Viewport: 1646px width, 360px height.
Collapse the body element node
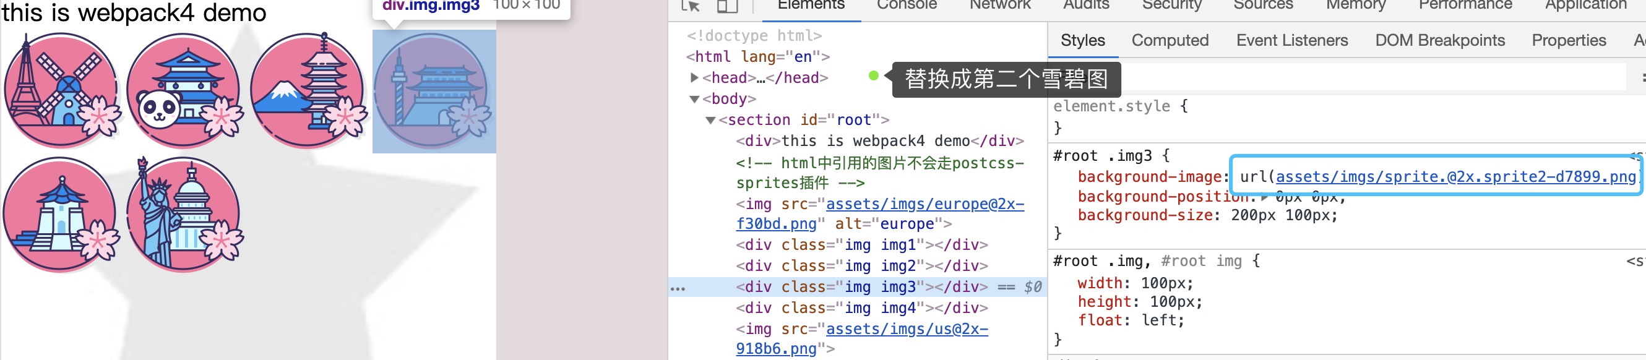[694, 99]
